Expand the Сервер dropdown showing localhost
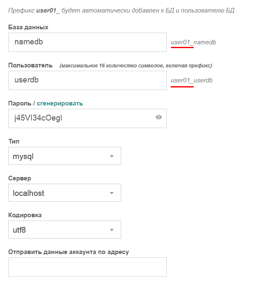 pos(64,193)
